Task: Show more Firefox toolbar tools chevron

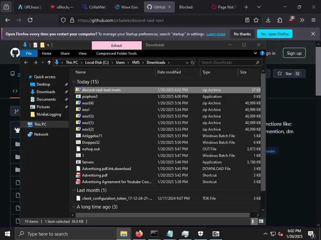Action: point(302,20)
